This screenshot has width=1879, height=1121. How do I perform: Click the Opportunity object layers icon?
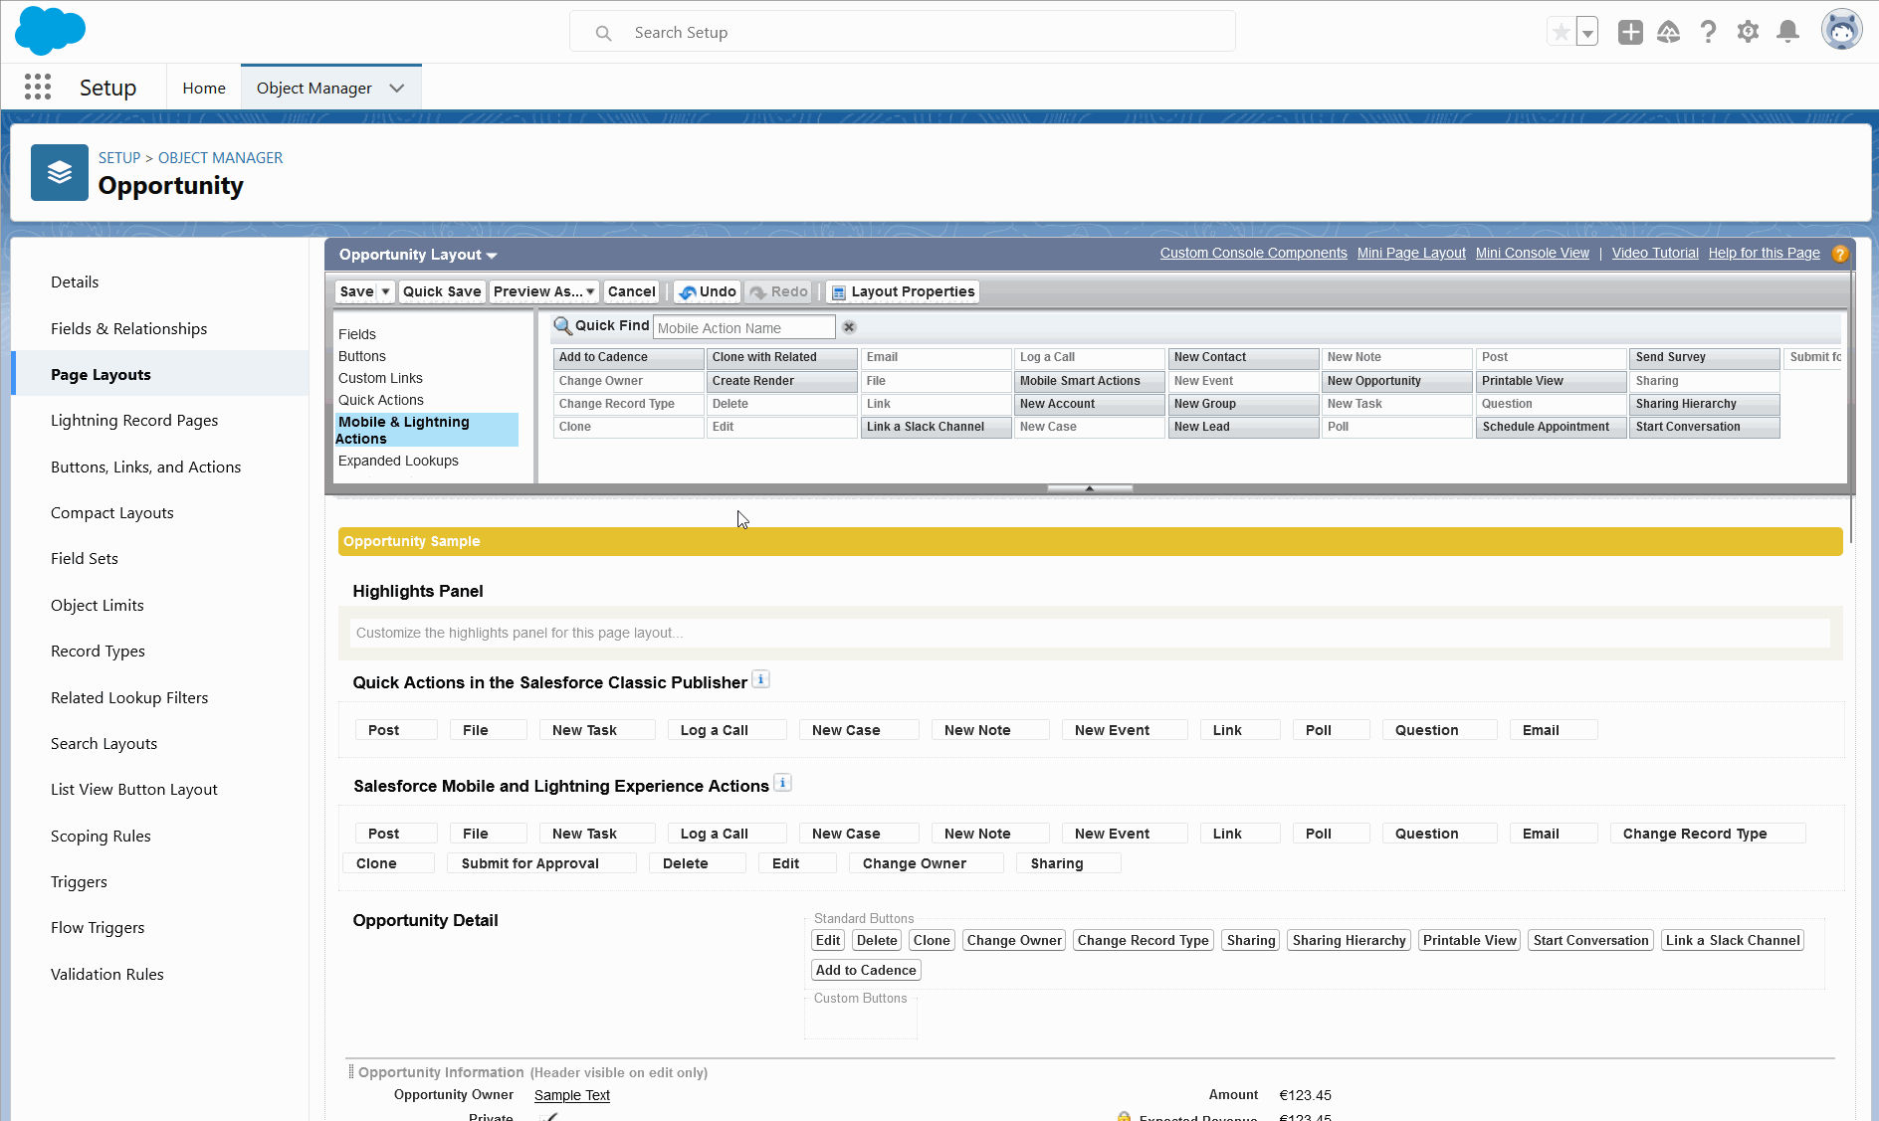(60, 173)
